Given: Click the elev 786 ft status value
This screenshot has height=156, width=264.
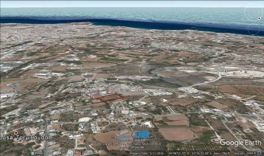Looking at the screenshot, I should click(221, 153).
